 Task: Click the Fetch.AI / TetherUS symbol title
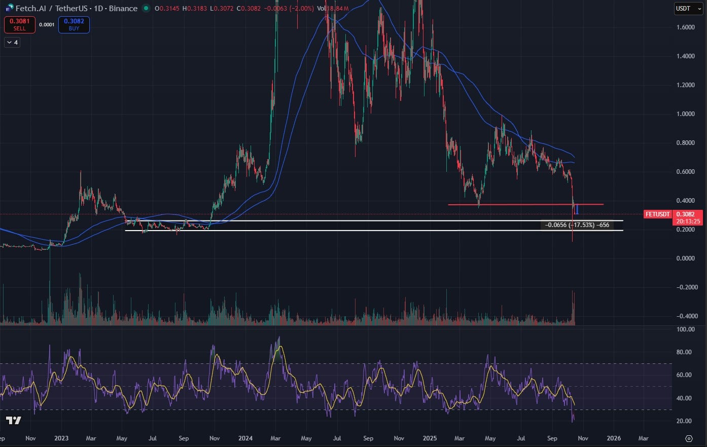[76, 8]
